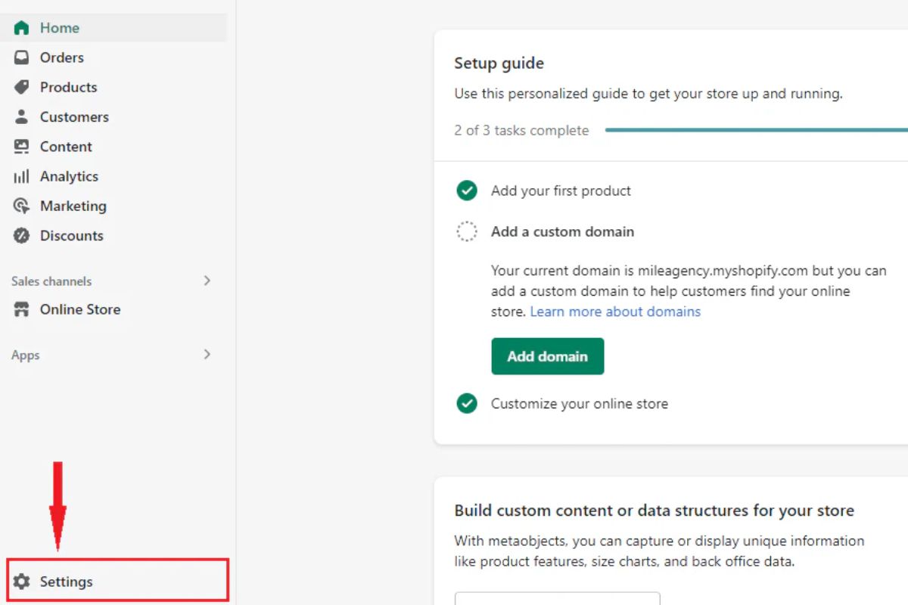The height and width of the screenshot is (605, 908).
Task: Click the Marketing target icon
Action: (22, 206)
